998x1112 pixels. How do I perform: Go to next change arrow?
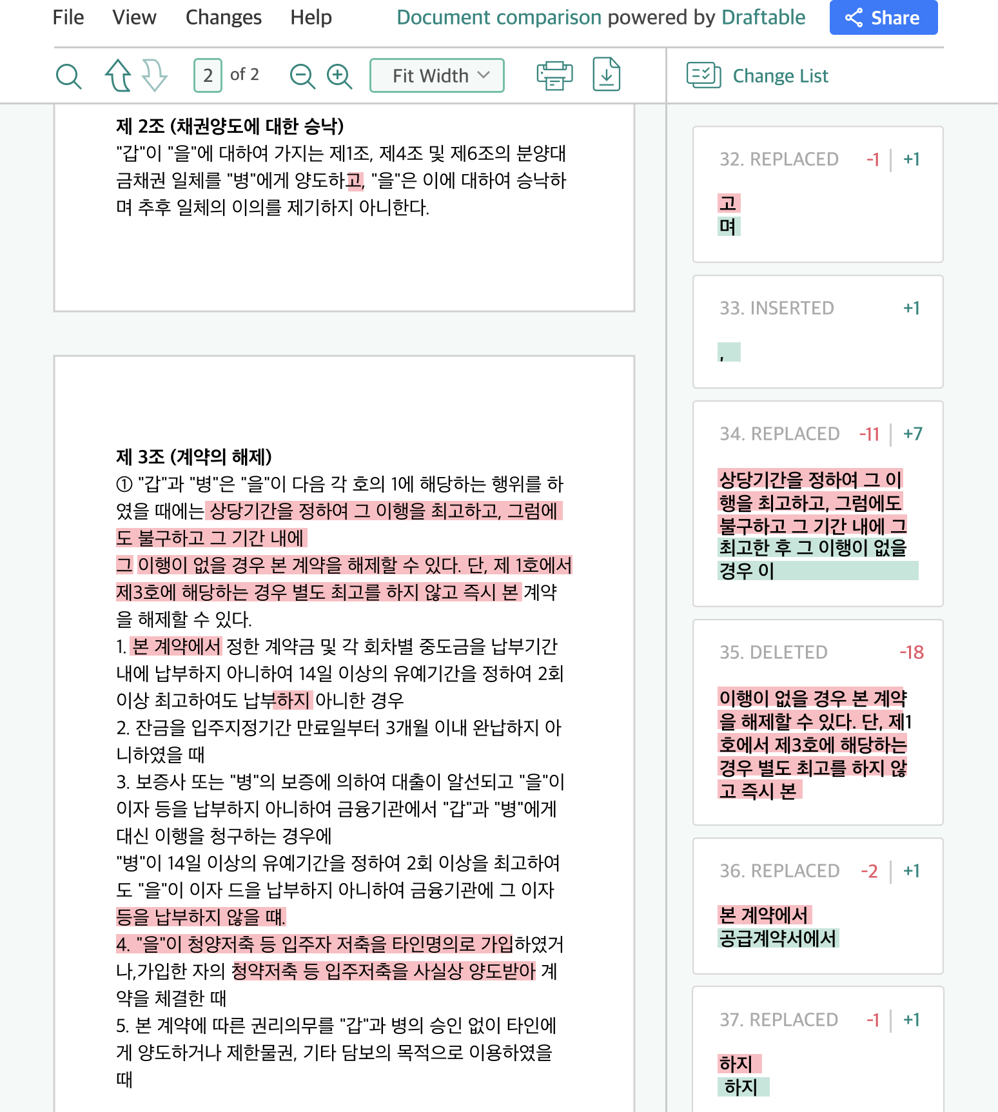click(155, 75)
